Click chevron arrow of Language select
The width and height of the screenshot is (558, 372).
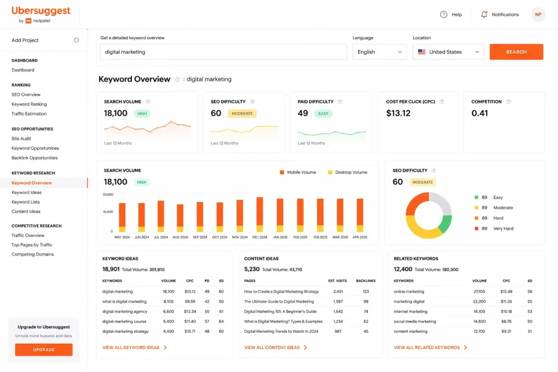399,52
